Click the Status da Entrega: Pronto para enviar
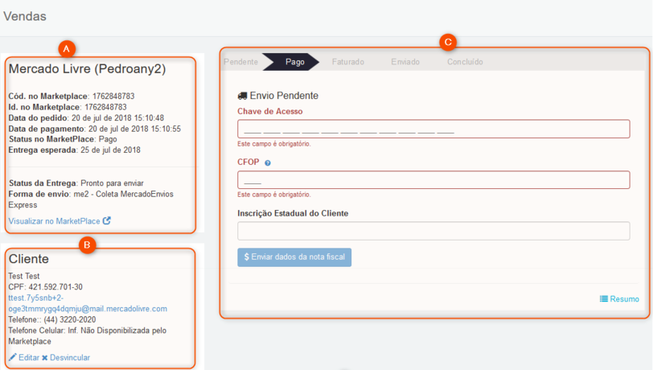The image size is (653, 370). click(x=76, y=183)
